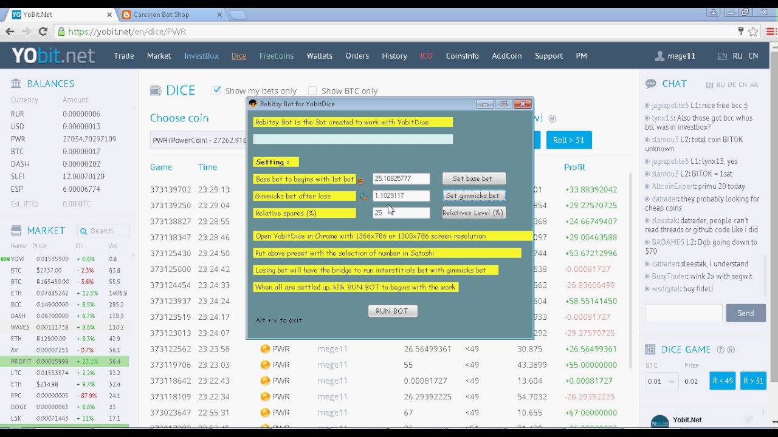Click the key icon in address bar
The image size is (778, 437).
[740, 32]
